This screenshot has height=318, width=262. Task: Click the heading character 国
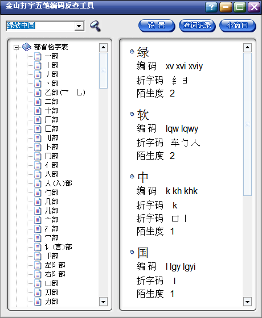click(143, 253)
